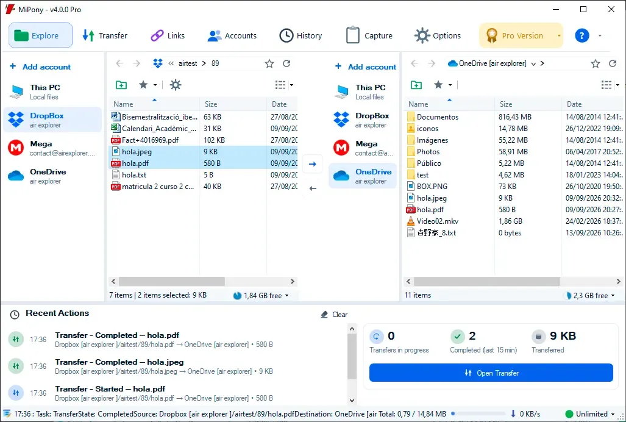Clear the Recent Actions list

(334, 315)
